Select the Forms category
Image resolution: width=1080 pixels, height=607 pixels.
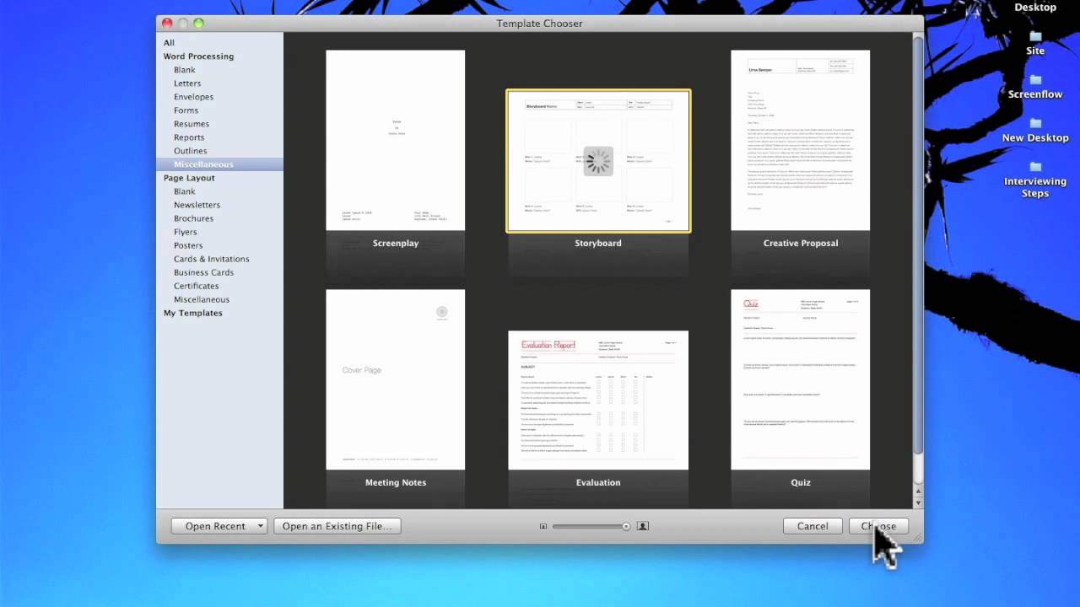click(186, 110)
